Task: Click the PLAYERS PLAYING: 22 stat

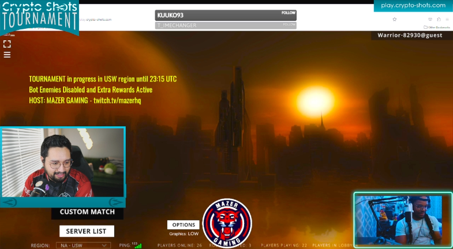Action: pos(284,246)
